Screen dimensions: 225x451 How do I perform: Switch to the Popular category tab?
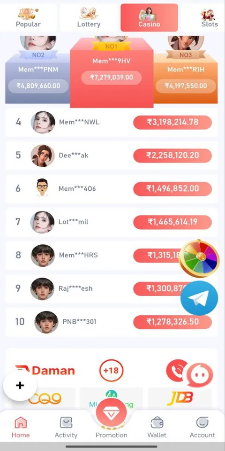(x=28, y=17)
